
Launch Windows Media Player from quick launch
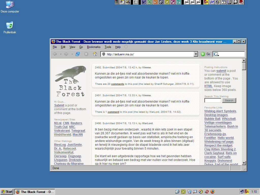201,192
